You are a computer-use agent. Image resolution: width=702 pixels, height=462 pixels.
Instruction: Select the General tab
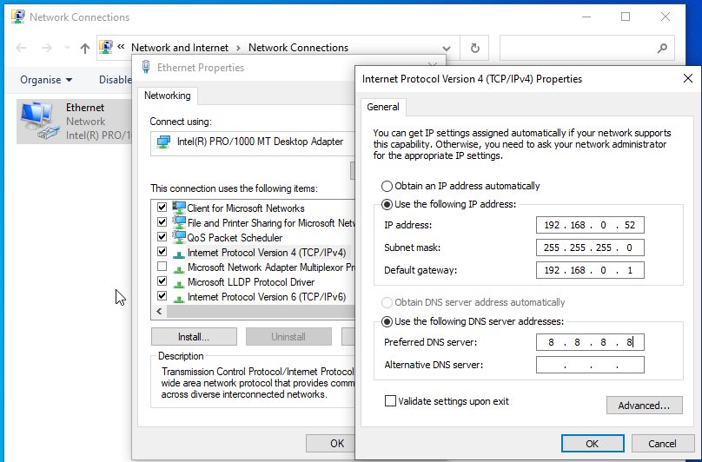pos(383,107)
